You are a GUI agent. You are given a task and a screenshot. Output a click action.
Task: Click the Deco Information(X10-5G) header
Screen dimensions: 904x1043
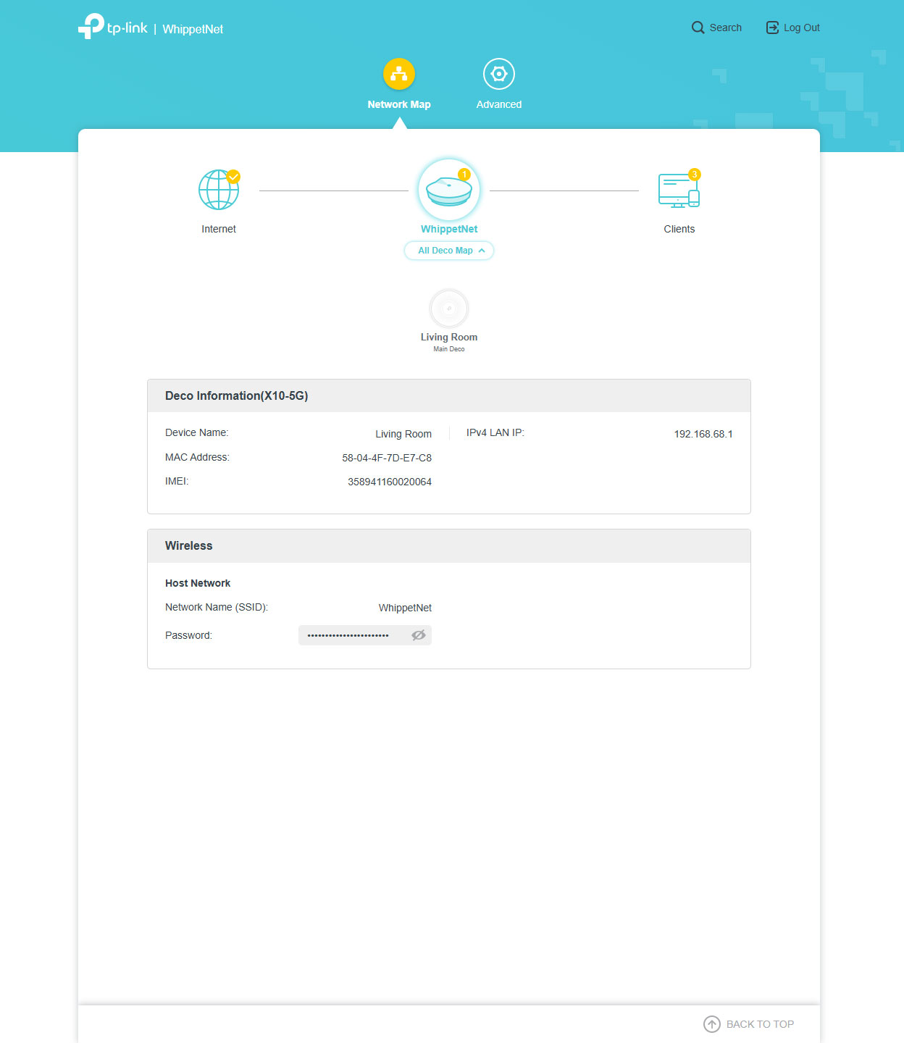[449, 396]
